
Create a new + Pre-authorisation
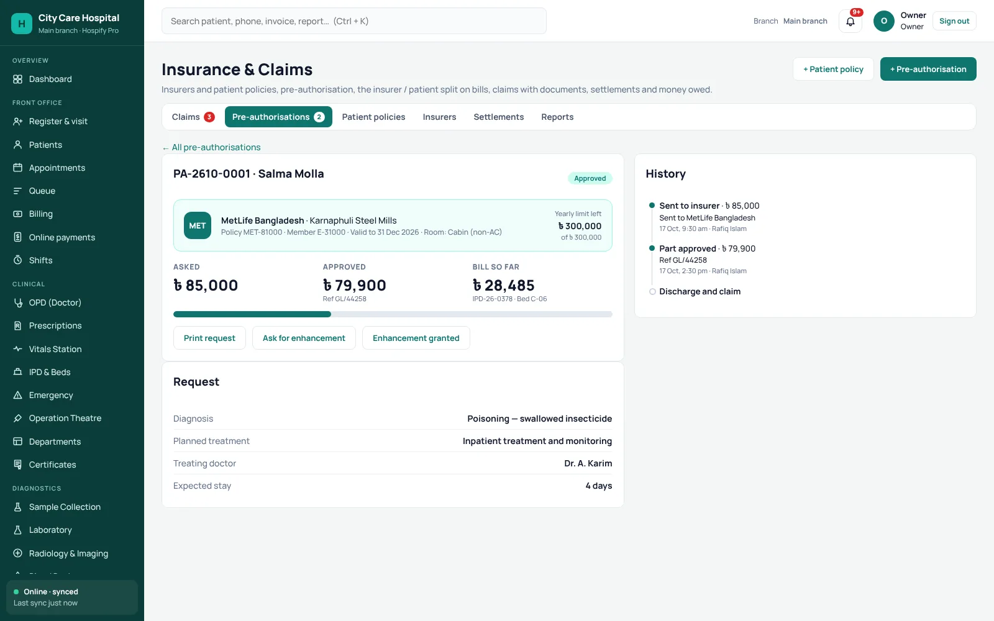click(x=928, y=69)
